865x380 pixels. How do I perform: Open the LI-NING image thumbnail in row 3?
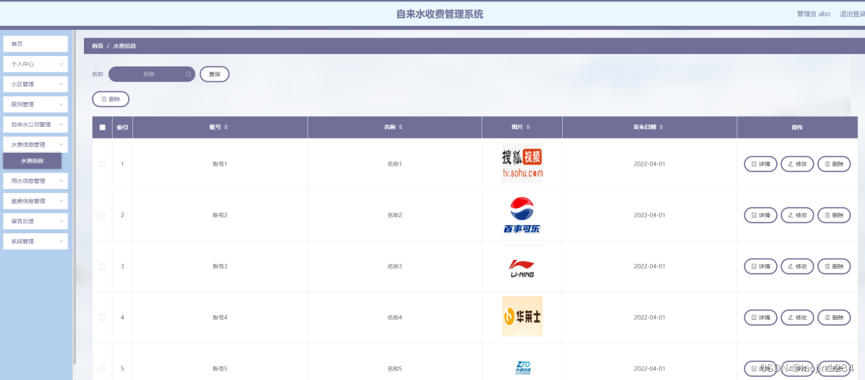click(x=522, y=266)
